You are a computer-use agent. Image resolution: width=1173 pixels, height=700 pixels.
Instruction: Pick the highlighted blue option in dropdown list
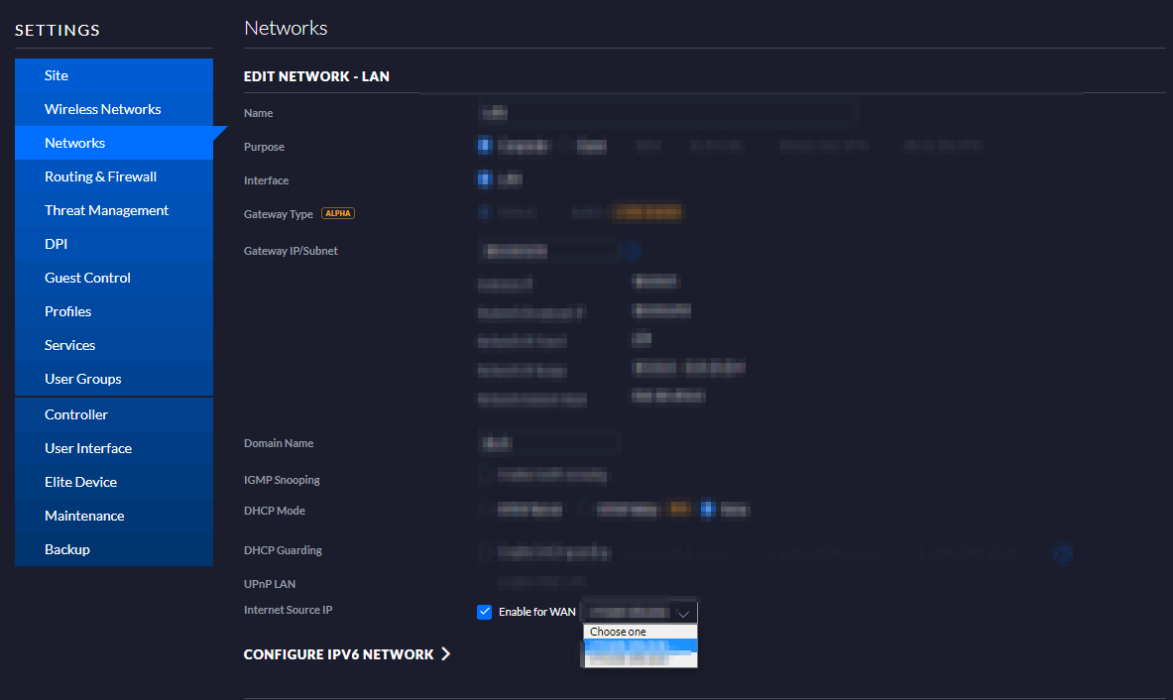pyautogui.click(x=640, y=645)
